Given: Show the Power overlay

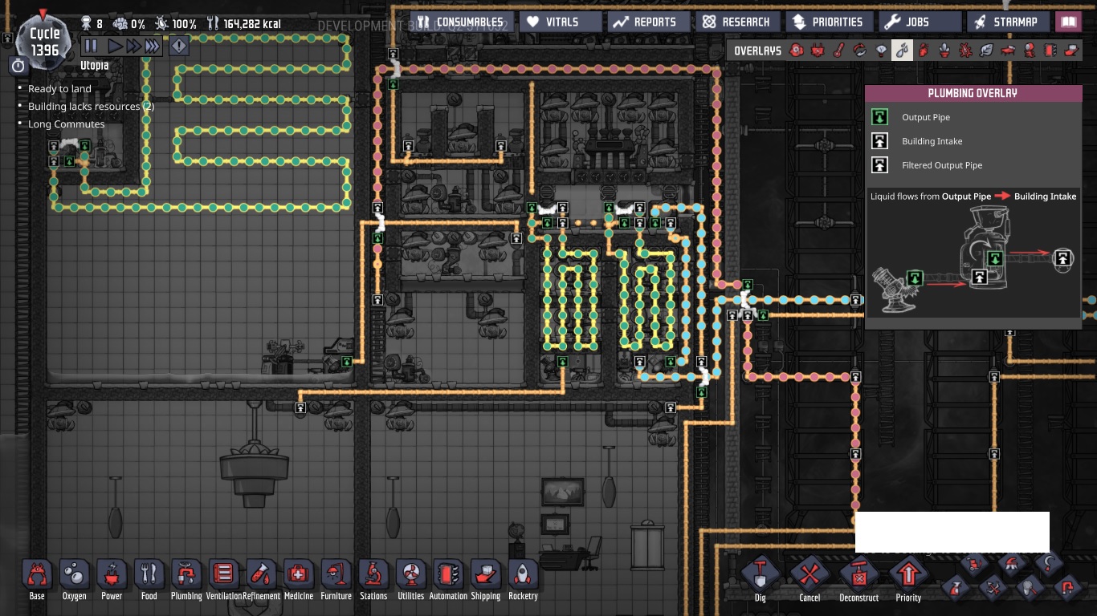Looking at the screenshot, I should click(818, 51).
